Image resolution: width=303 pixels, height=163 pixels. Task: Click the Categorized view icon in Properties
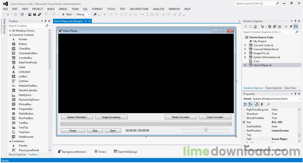pyautogui.click(x=245, y=104)
